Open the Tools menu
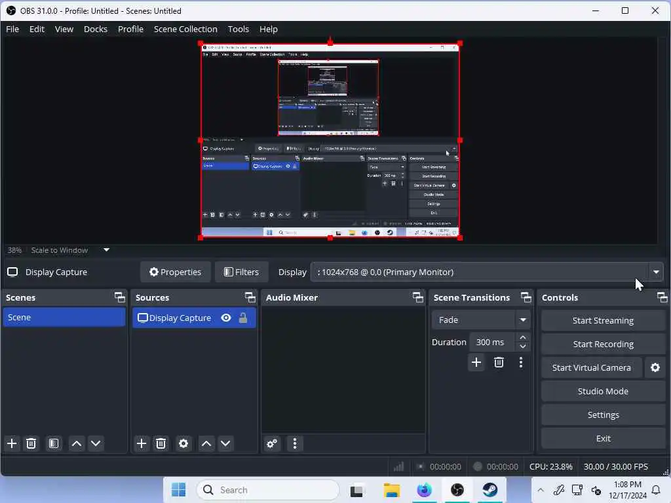The width and height of the screenshot is (671, 503). click(239, 29)
